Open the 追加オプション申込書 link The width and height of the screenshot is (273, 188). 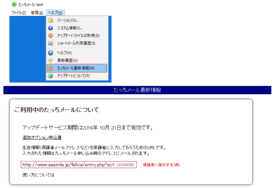click(x=42, y=138)
